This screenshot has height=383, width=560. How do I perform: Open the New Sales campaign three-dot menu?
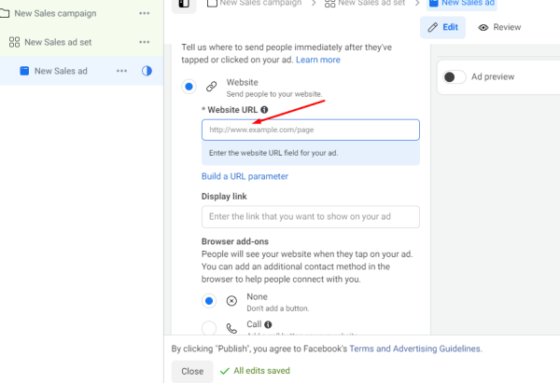click(144, 13)
